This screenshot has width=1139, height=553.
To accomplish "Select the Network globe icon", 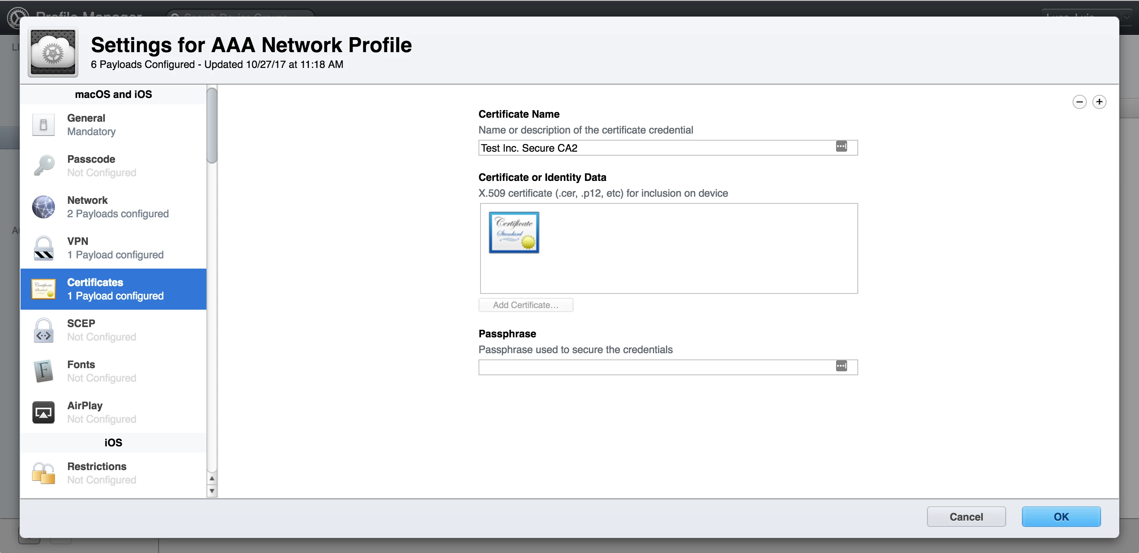I will click(44, 207).
